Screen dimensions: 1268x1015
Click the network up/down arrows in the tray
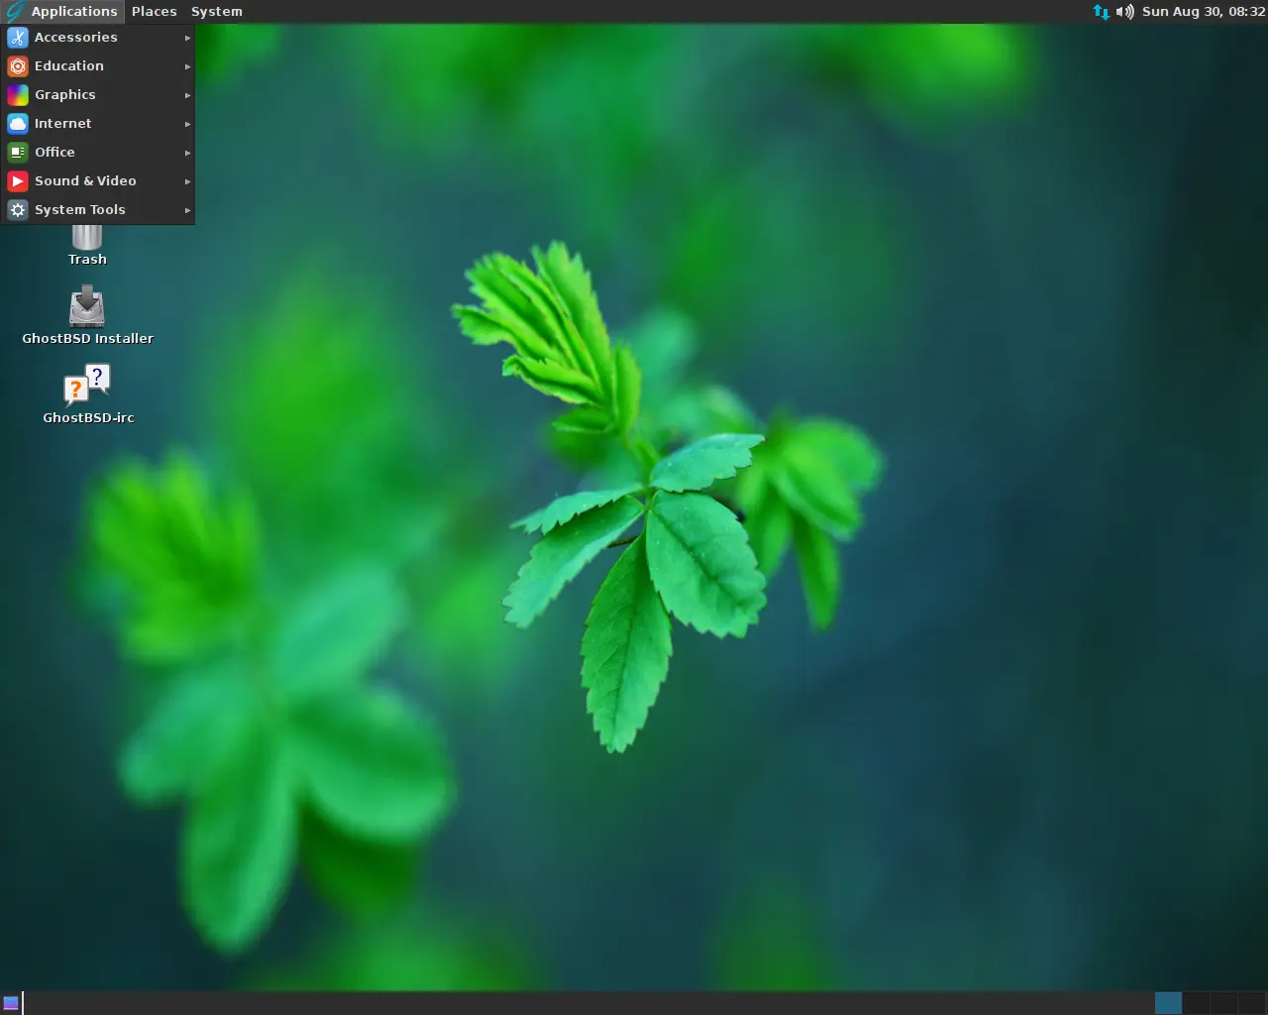pos(1101,12)
